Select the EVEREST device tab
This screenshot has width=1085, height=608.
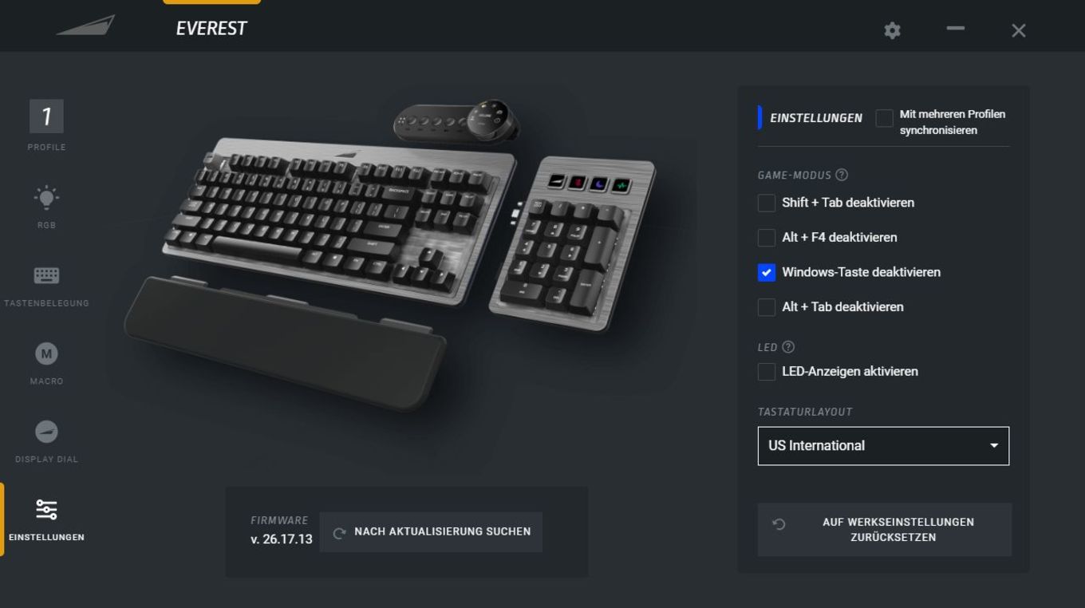[x=211, y=29]
